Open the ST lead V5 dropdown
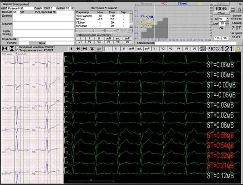This screenshot has width=243, height=185. click(228, 19)
